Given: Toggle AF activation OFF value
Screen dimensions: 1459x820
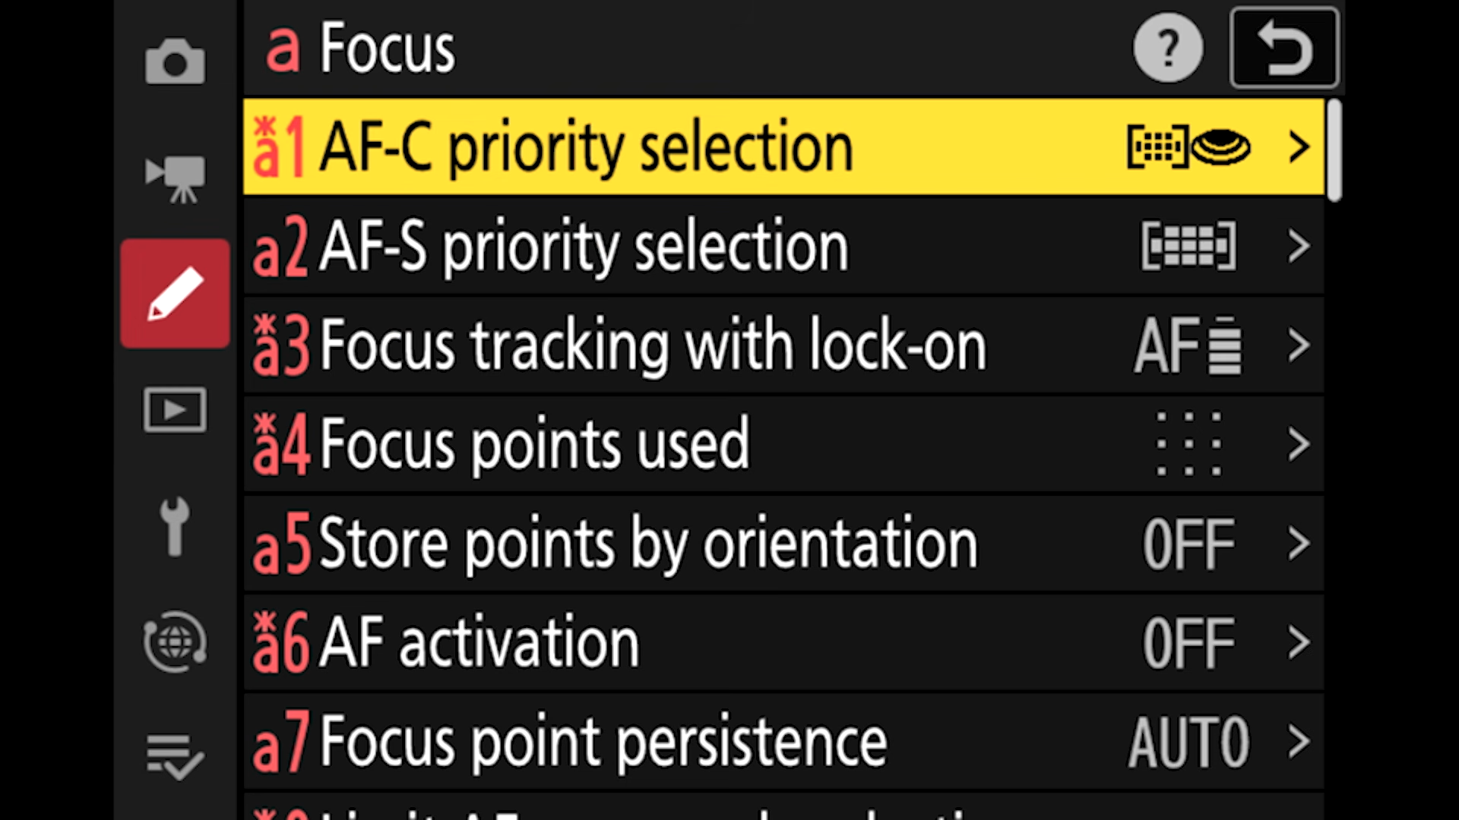Looking at the screenshot, I should 1188,643.
